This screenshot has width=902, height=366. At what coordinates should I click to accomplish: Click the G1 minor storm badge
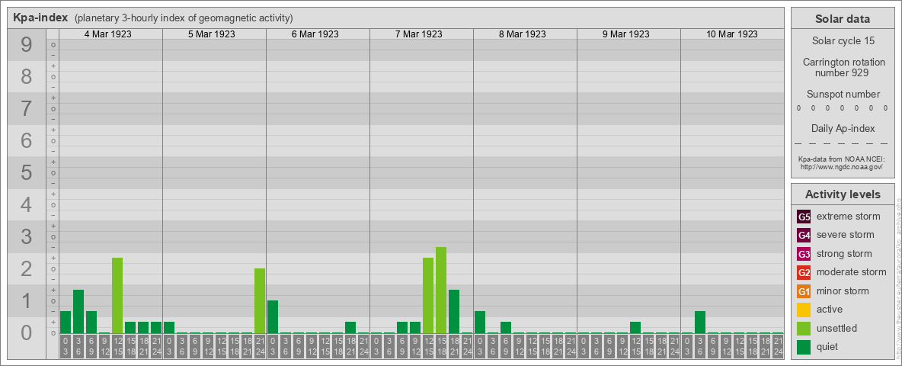[804, 291]
